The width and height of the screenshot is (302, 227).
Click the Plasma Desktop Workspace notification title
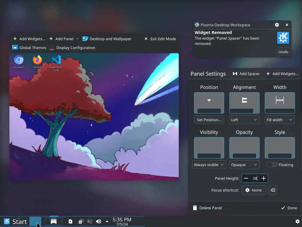[225, 25]
